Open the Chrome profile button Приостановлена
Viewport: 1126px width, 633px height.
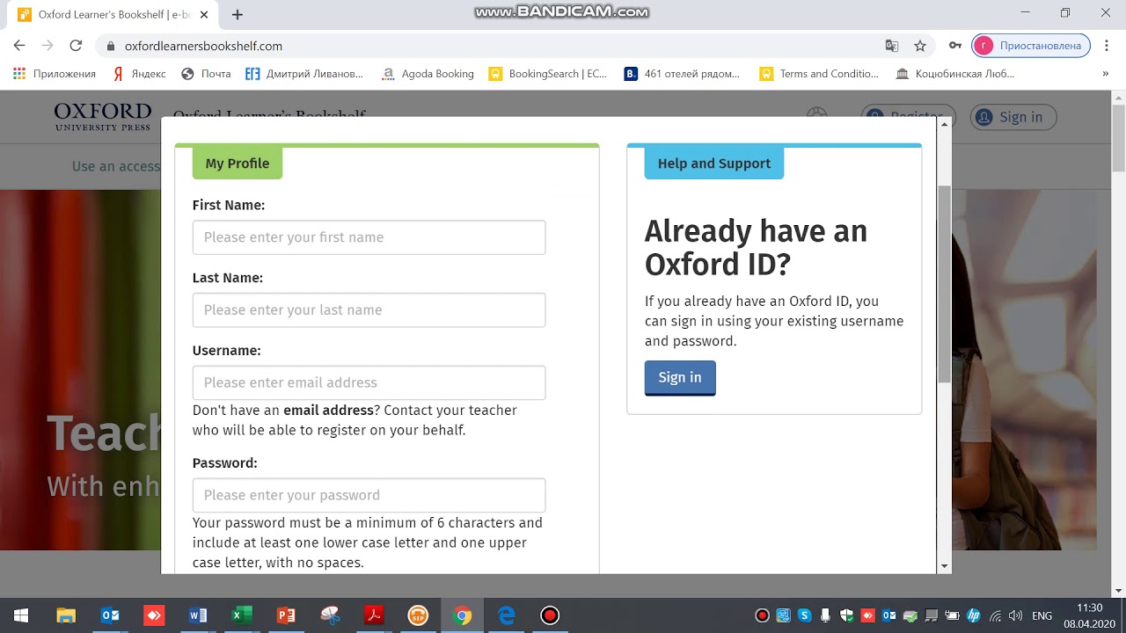pyautogui.click(x=1031, y=46)
